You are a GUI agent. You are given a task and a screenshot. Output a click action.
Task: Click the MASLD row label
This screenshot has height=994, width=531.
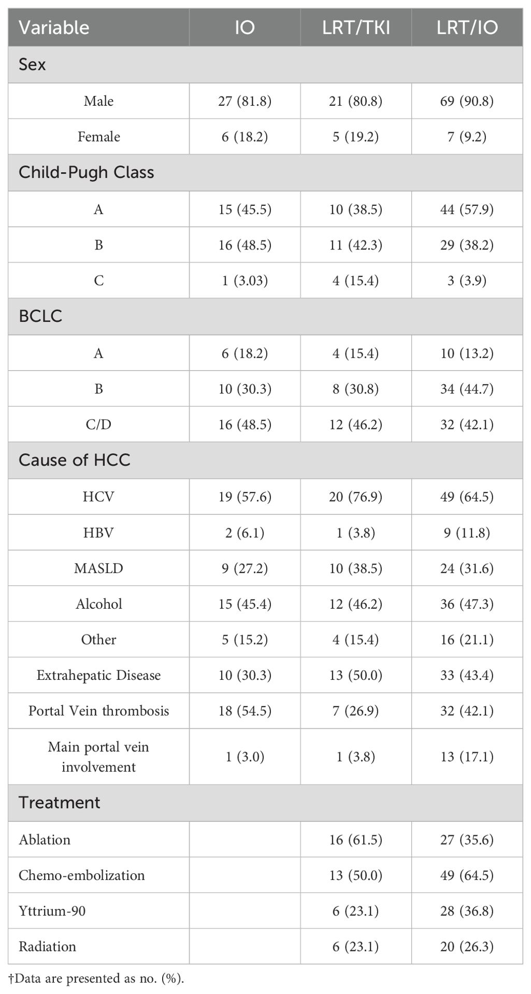[98, 568]
